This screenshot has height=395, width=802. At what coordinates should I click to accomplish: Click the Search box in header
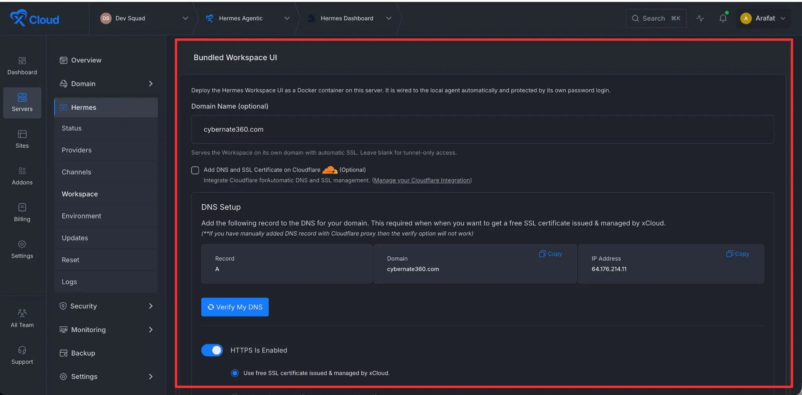(656, 18)
